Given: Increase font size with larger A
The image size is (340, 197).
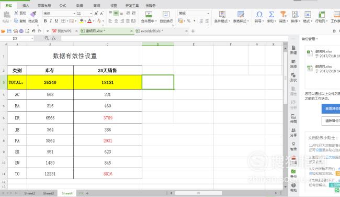Looking at the screenshot, I should 96,14.
